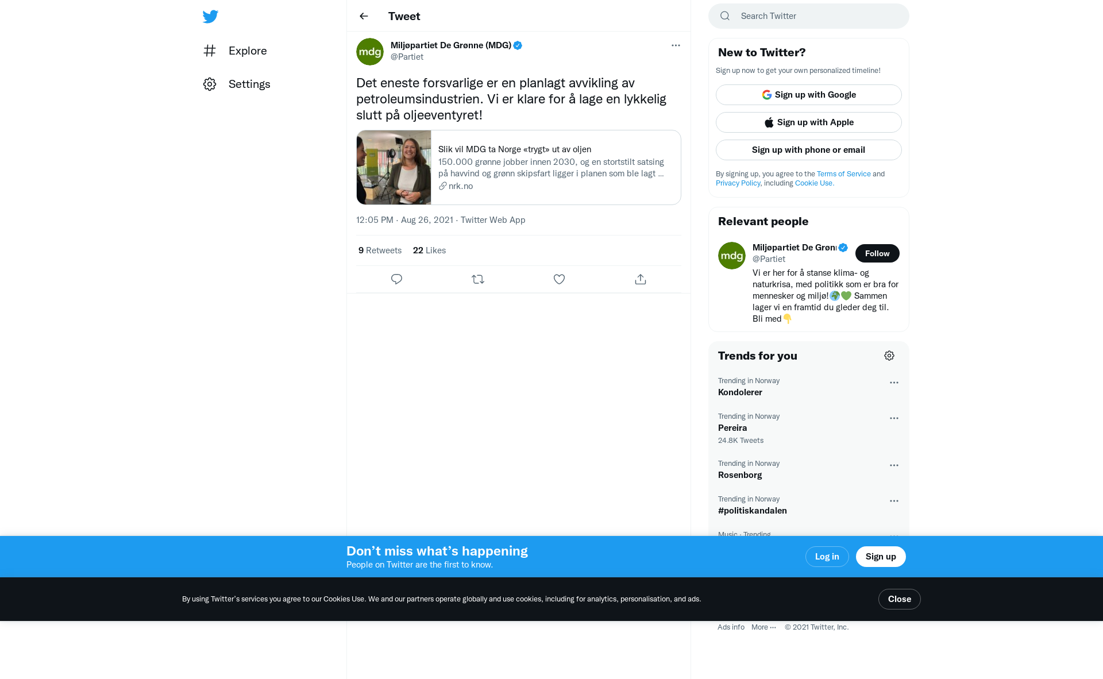Screen dimensions: 1103x679
Task: Expand the More footer menu
Action: (x=763, y=627)
